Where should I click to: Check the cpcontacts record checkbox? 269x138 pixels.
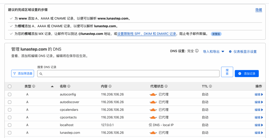point(10,117)
